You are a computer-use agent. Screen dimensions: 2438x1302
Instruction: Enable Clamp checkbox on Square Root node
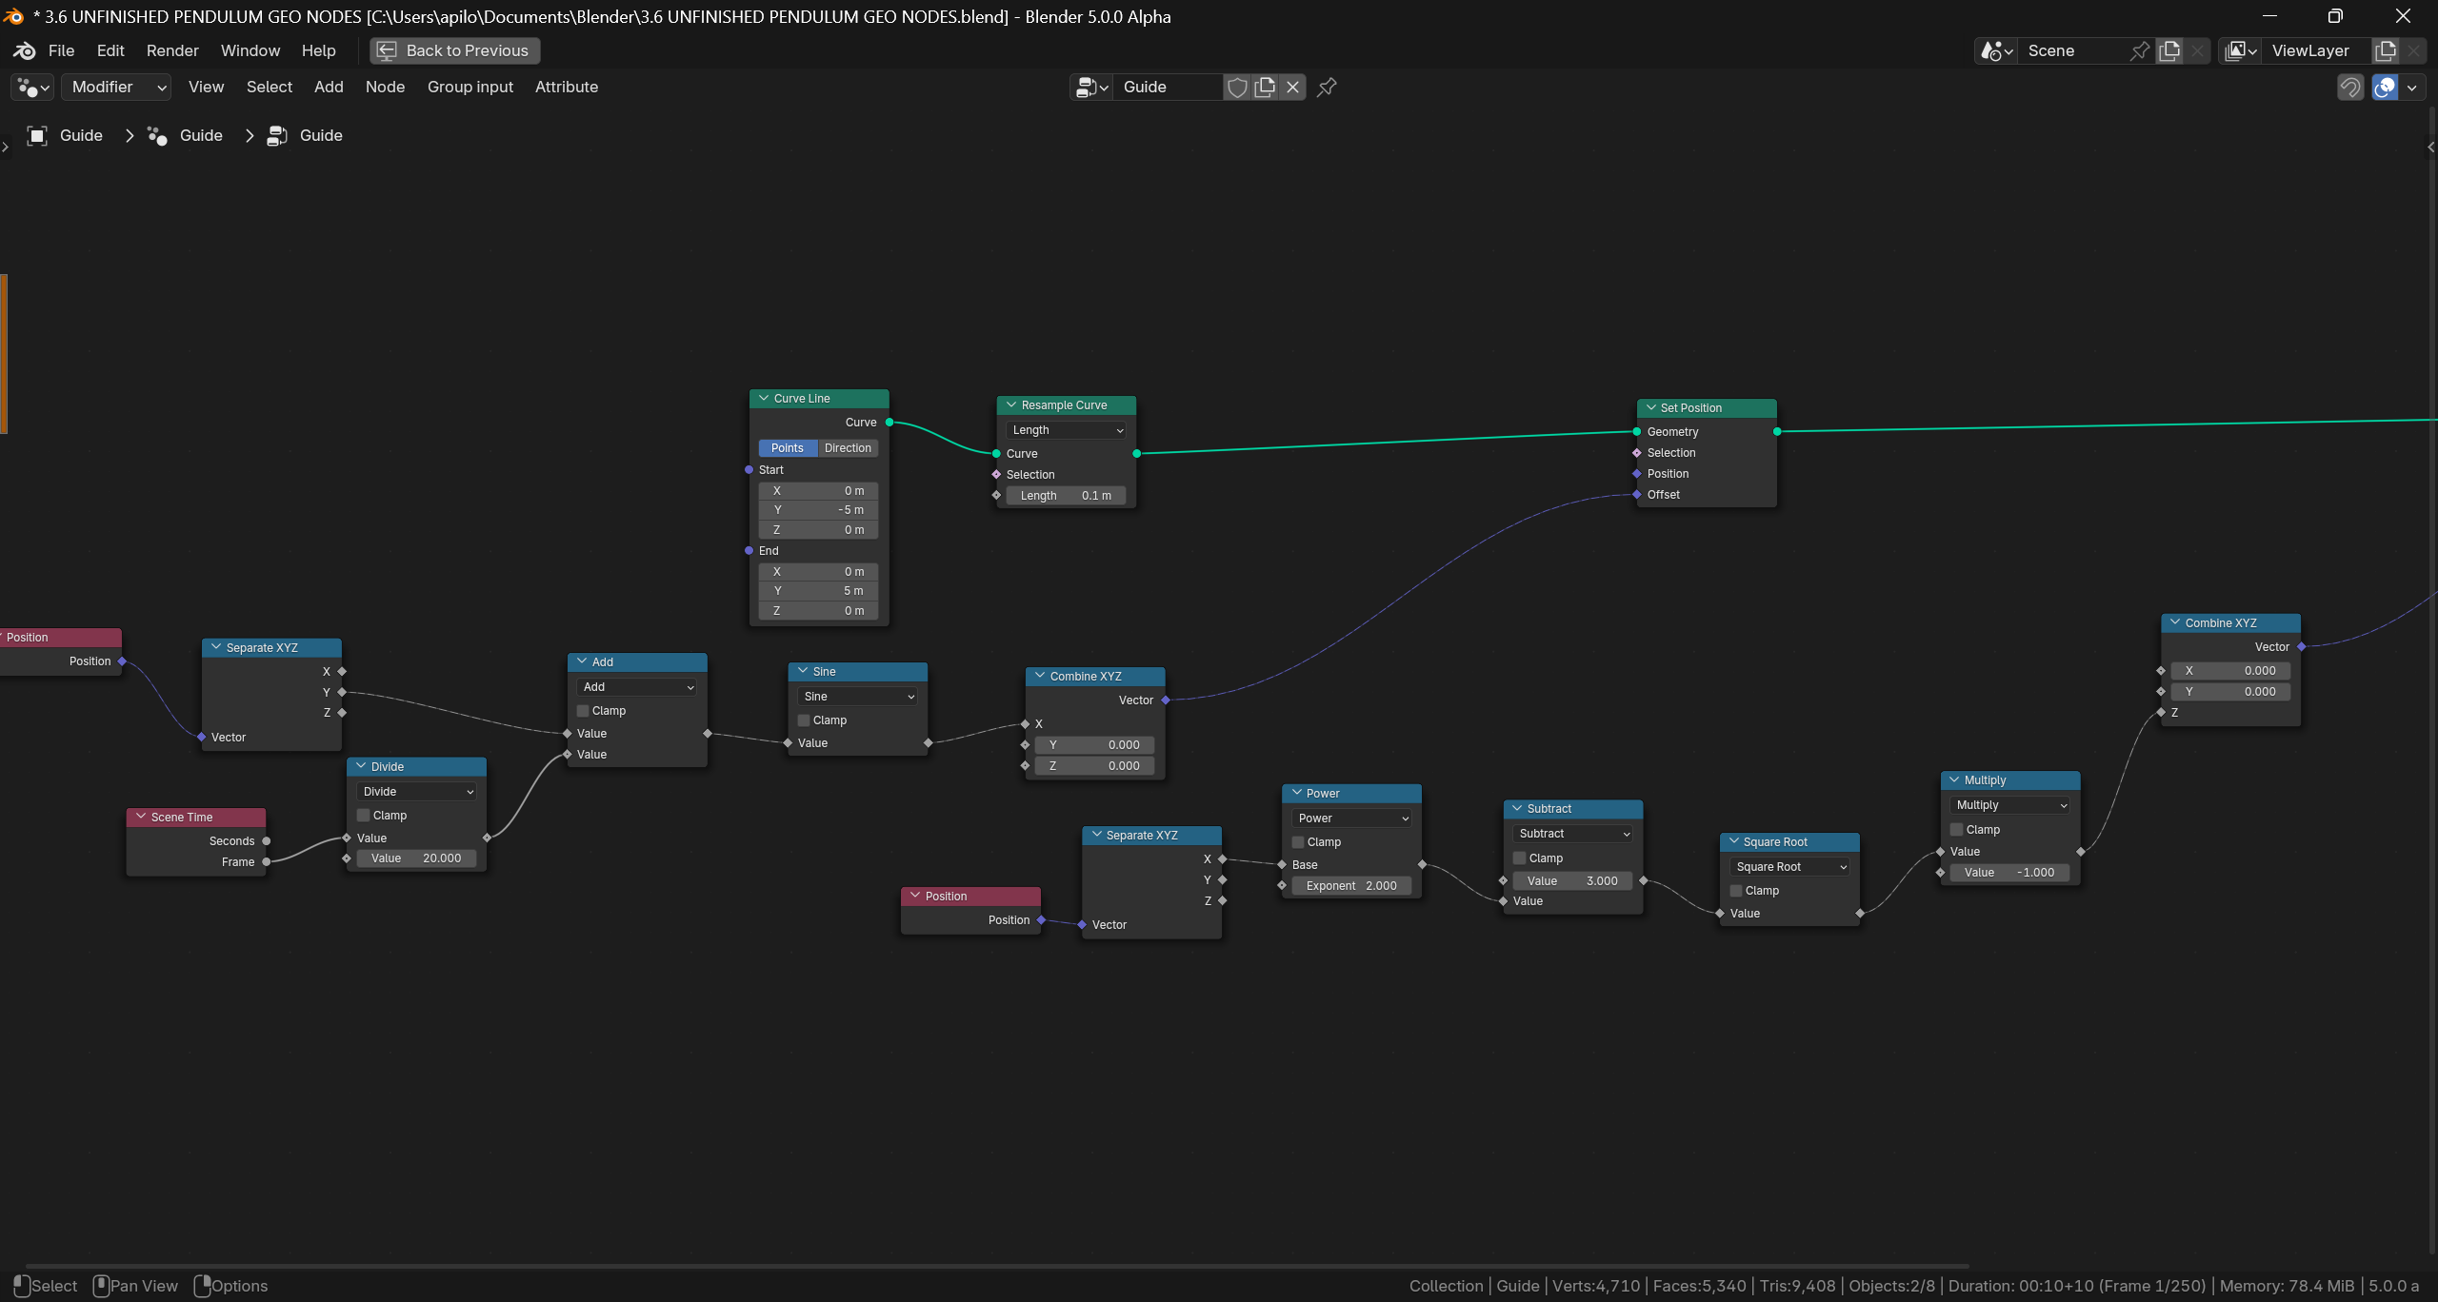pos(1736,891)
